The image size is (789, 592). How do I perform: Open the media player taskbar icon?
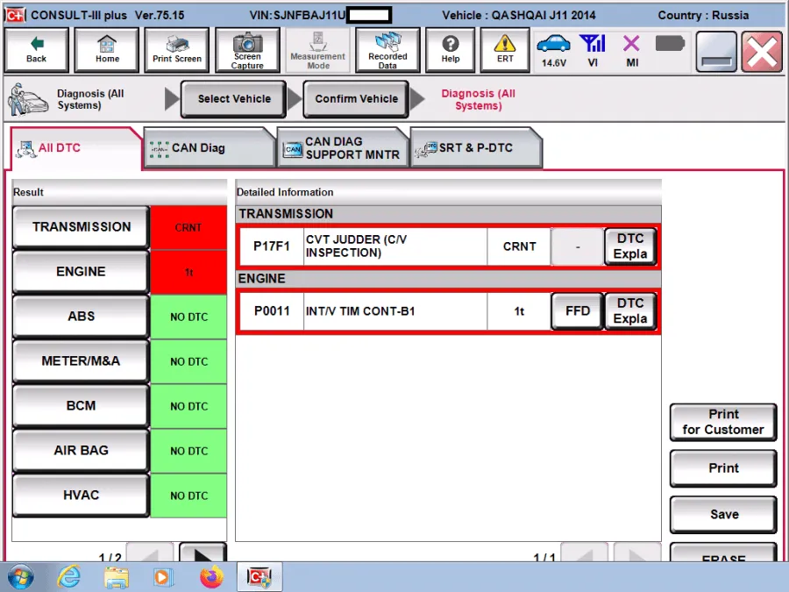pos(162,577)
